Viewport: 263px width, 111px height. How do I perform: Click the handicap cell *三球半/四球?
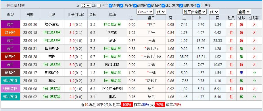[x=151, y=57]
